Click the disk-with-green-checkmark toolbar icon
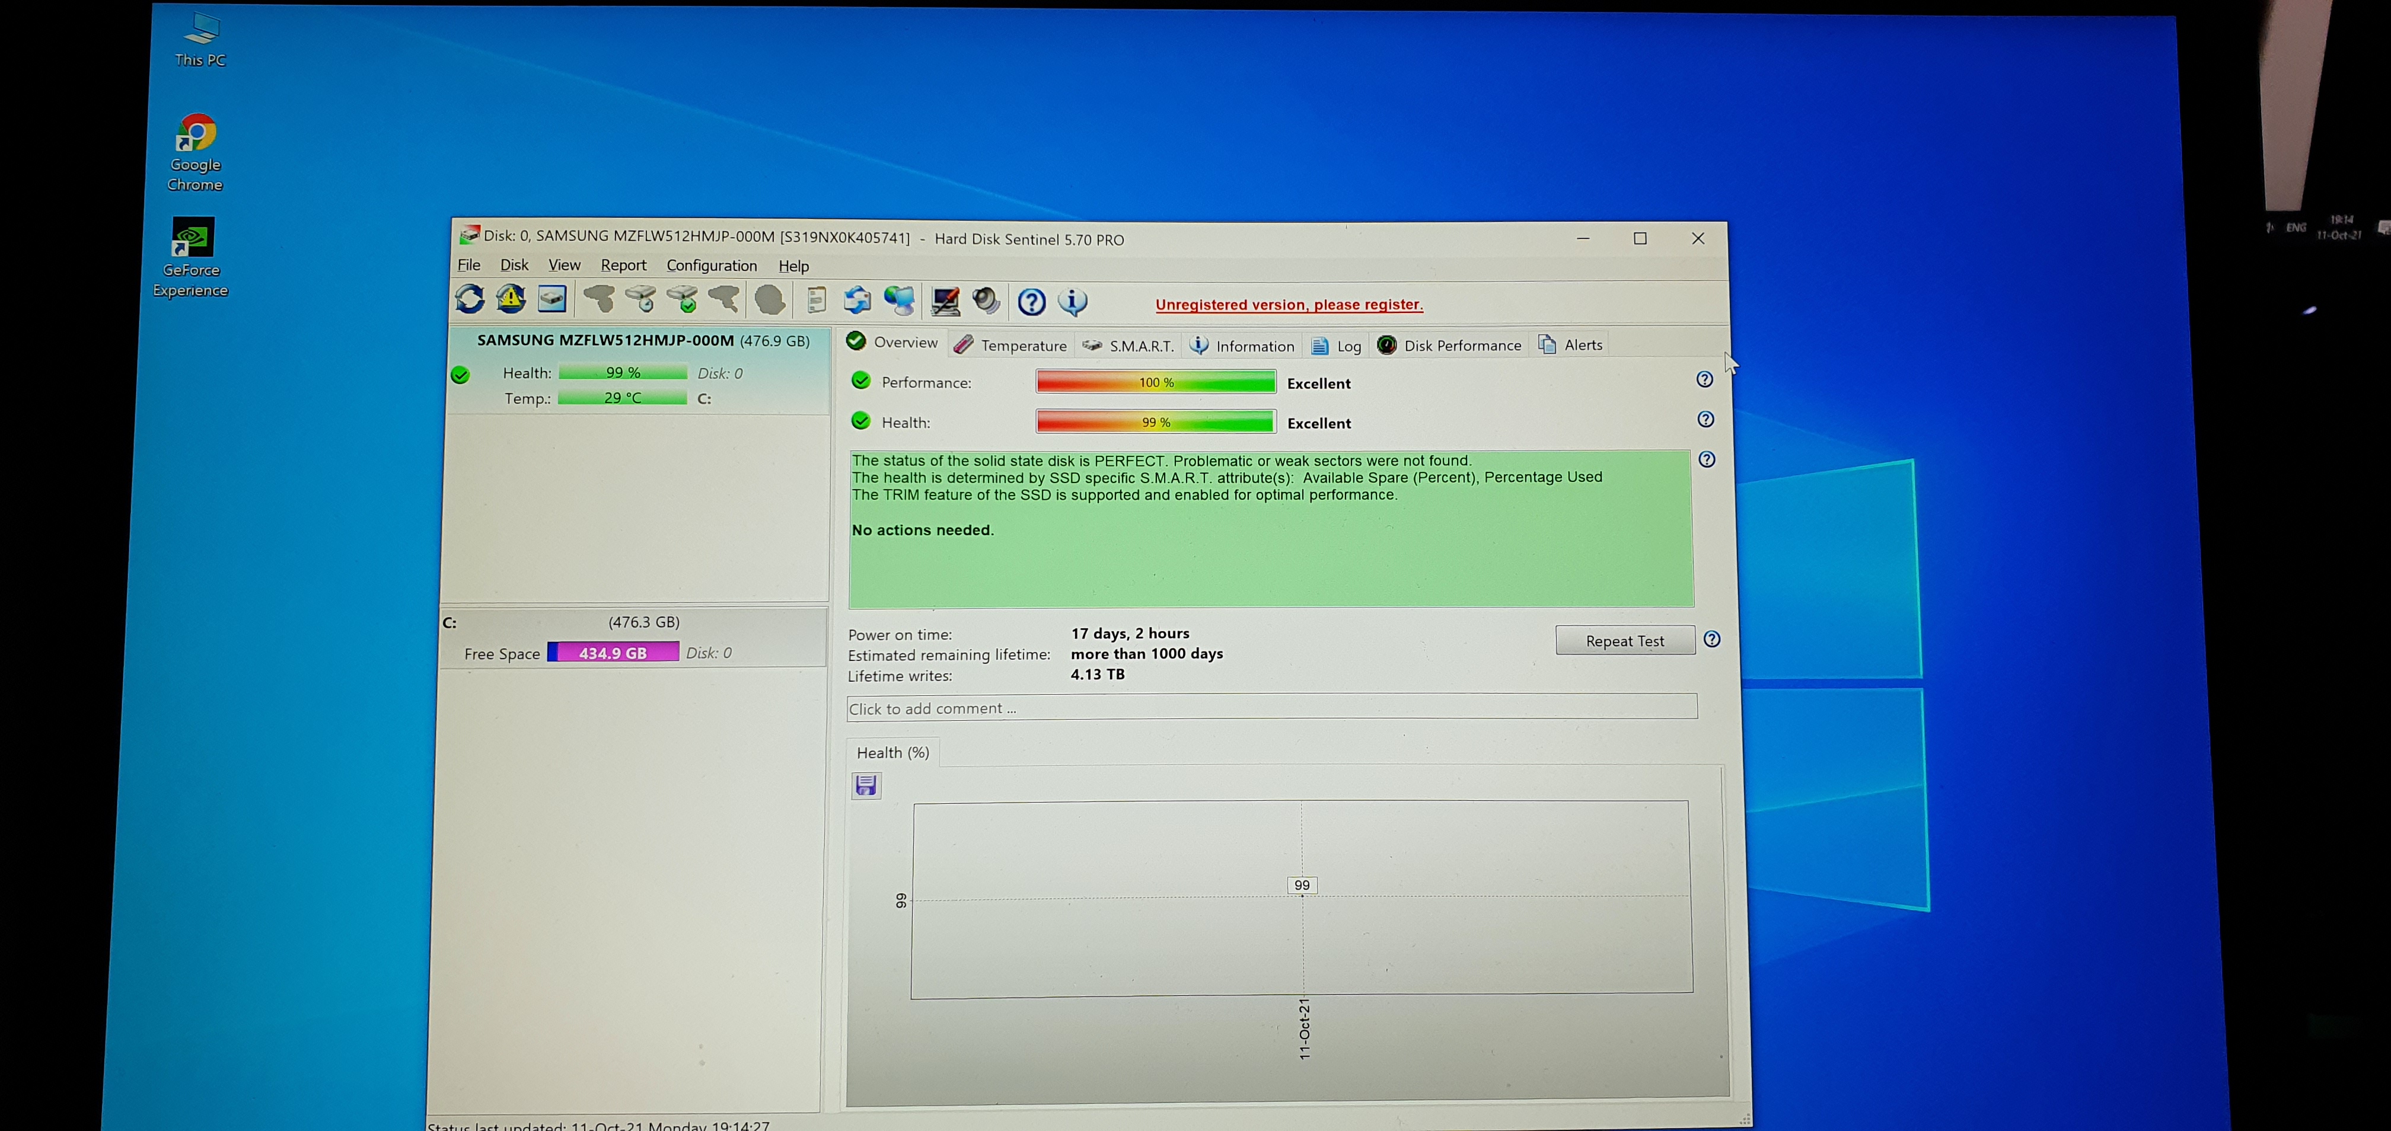2391x1131 pixels. [x=682, y=299]
